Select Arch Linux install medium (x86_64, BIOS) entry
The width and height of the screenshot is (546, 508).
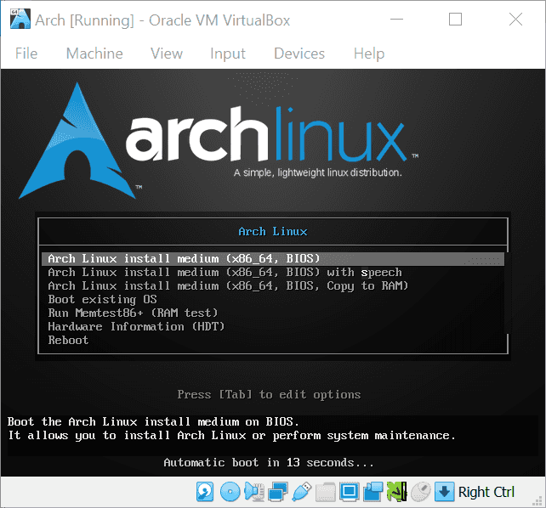click(x=273, y=259)
